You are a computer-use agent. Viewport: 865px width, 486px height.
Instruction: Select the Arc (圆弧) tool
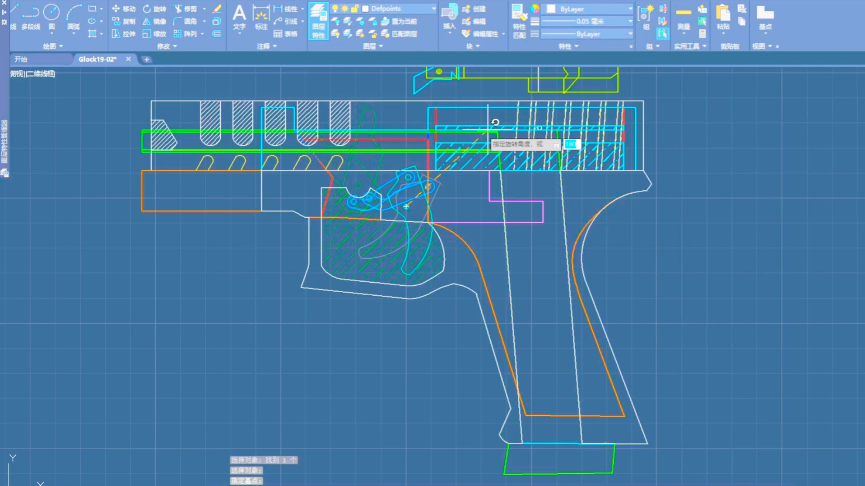tap(73, 17)
